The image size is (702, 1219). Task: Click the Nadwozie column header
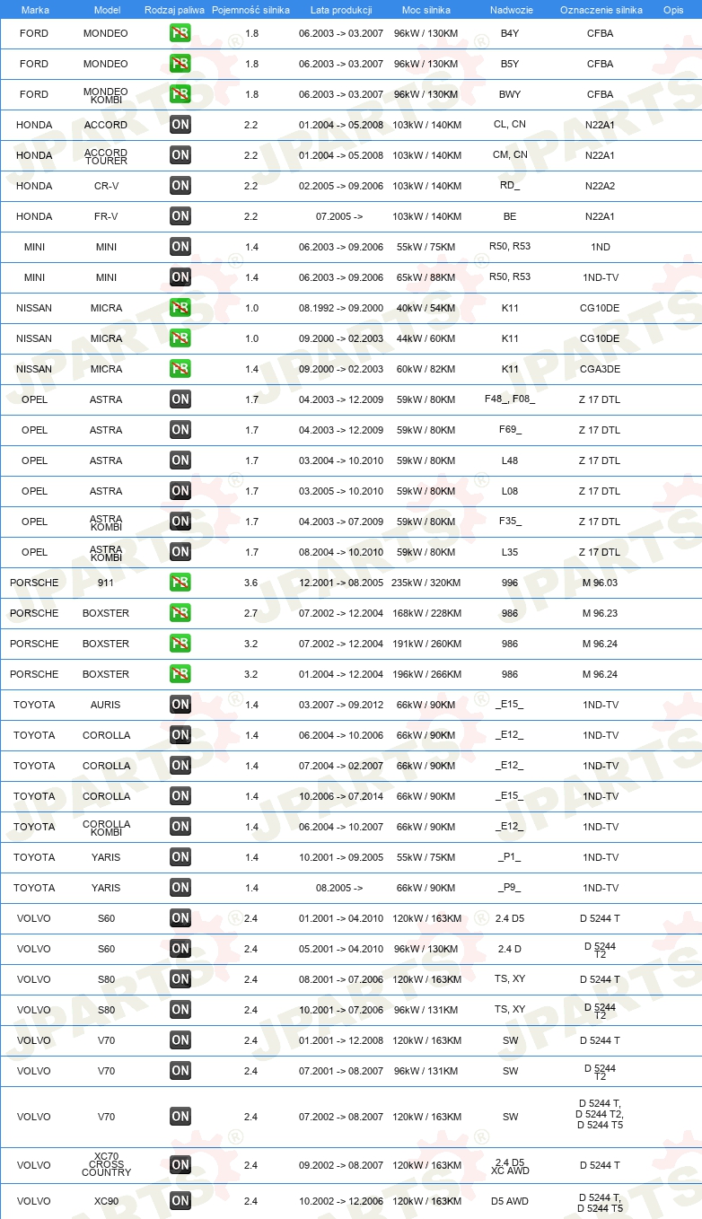click(510, 10)
